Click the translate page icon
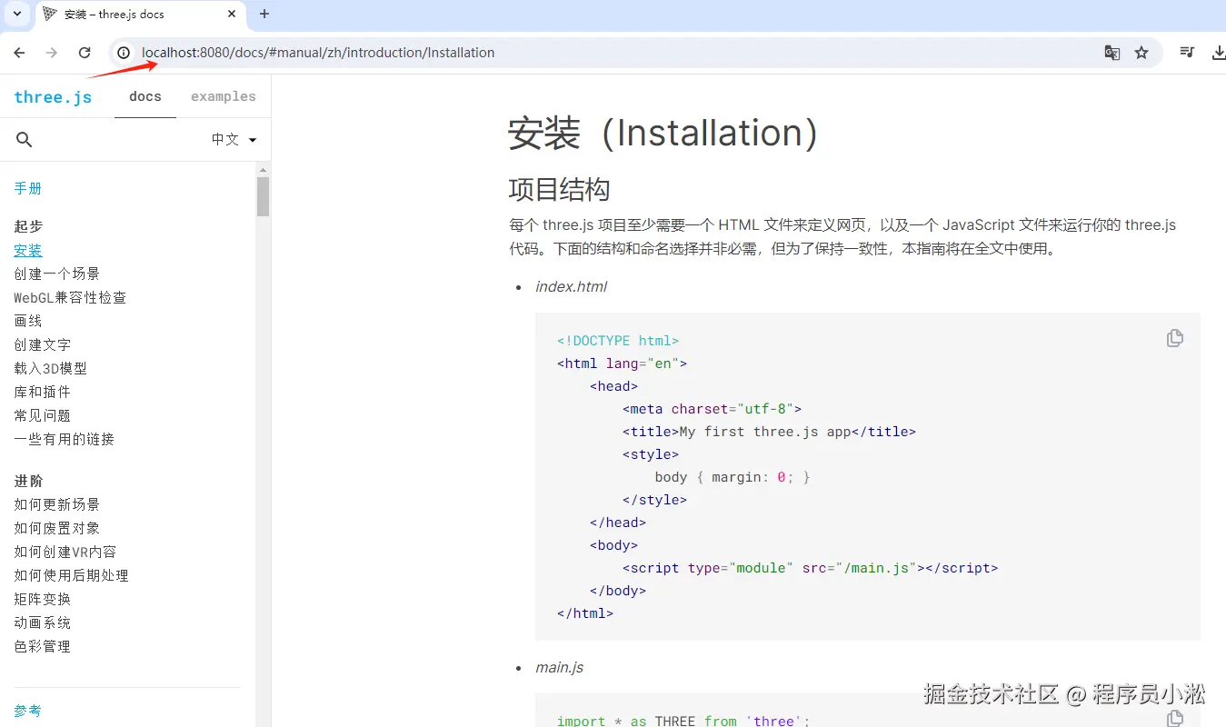The image size is (1226, 727). coord(1112,53)
